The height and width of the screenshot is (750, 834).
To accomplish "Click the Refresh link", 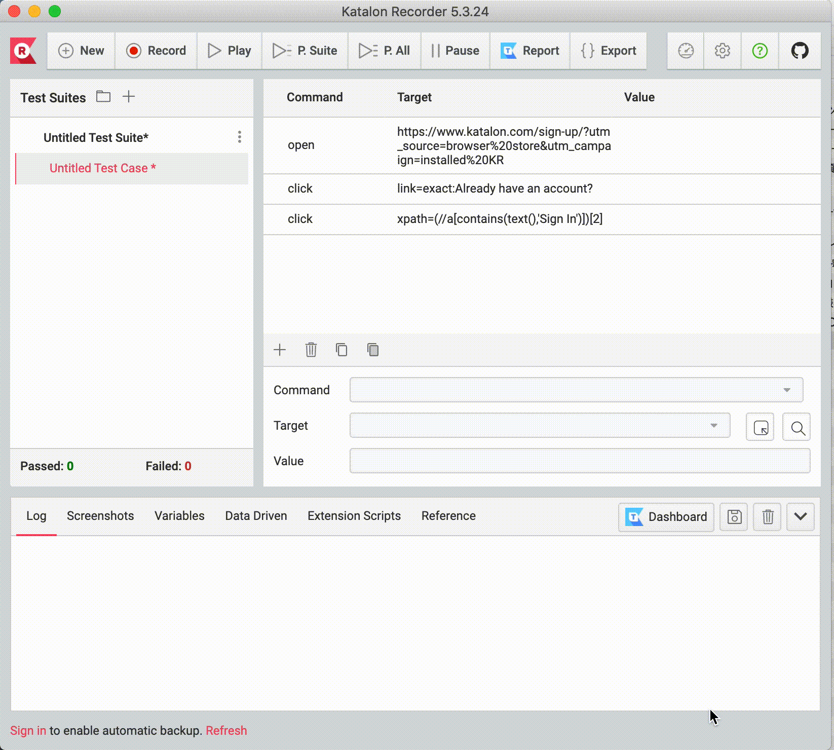I will 226,731.
